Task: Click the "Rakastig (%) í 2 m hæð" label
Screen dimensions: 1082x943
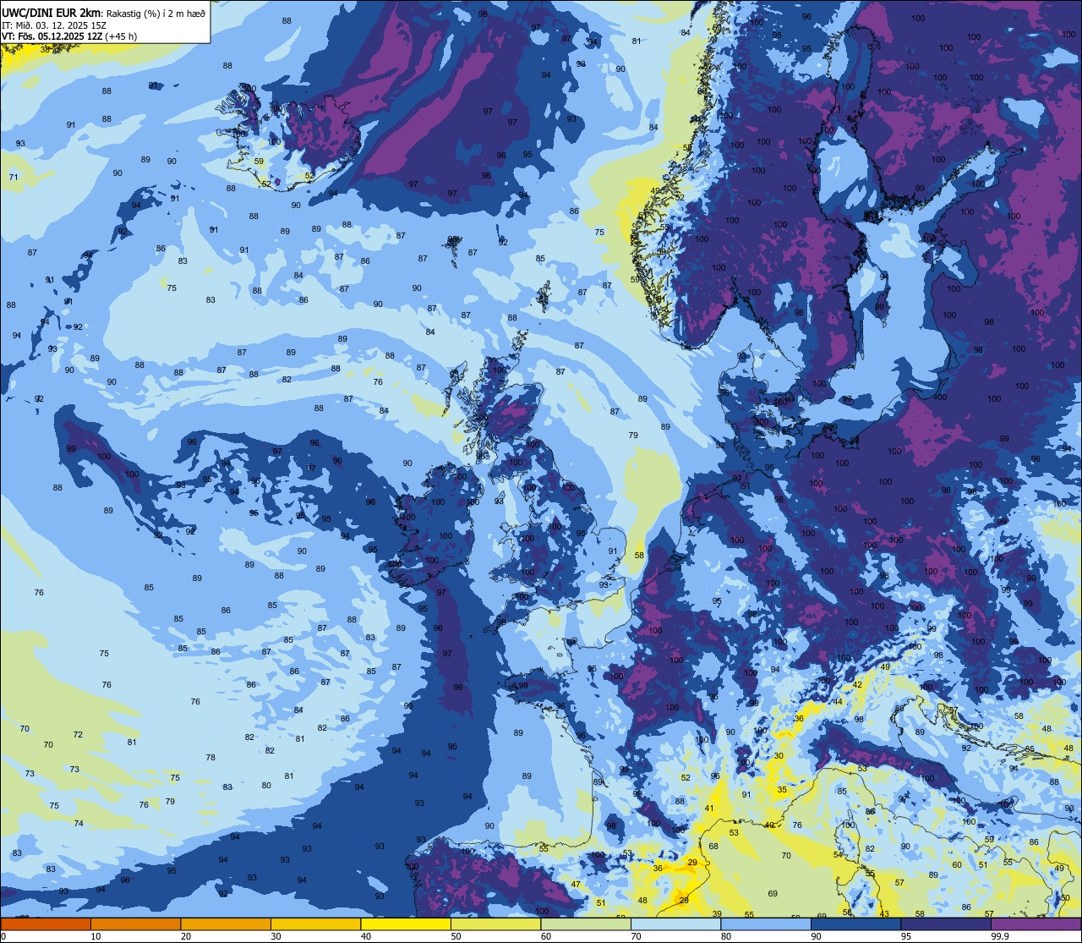Action: point(156,13)
